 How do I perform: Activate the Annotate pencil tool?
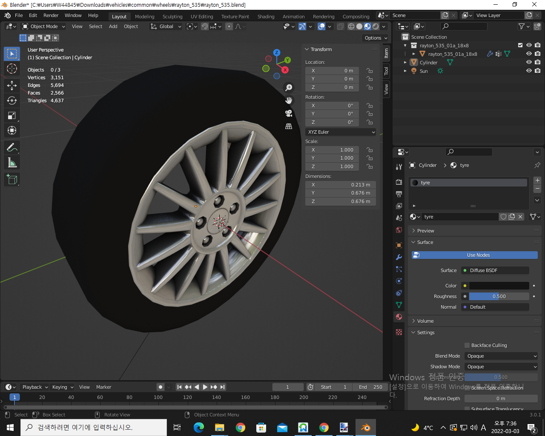click(12, 148)
